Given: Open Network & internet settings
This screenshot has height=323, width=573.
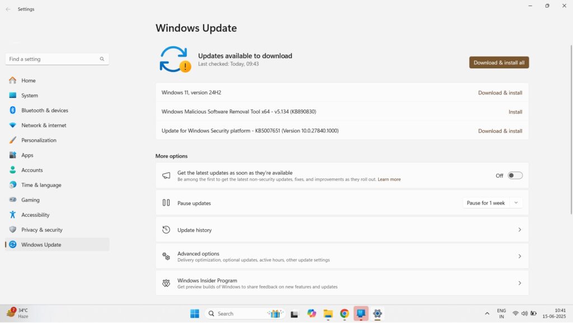Looking at the screenshot, I should 58,125.
